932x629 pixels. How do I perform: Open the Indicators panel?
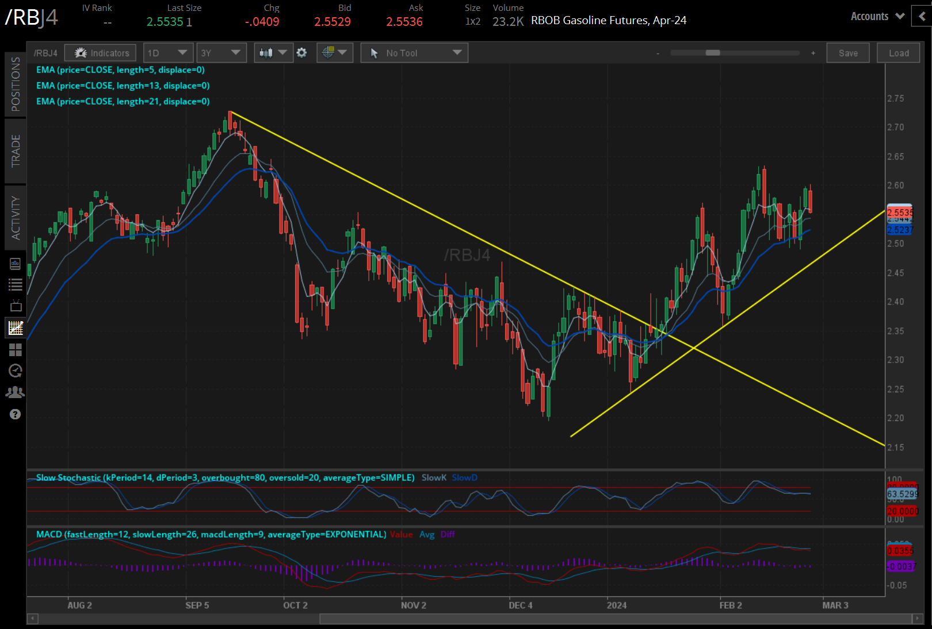pyautogui.click(x=101, y=53)
